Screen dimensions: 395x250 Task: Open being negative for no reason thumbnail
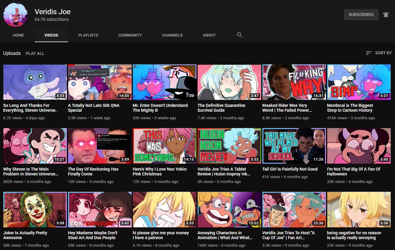coord(359,210)
